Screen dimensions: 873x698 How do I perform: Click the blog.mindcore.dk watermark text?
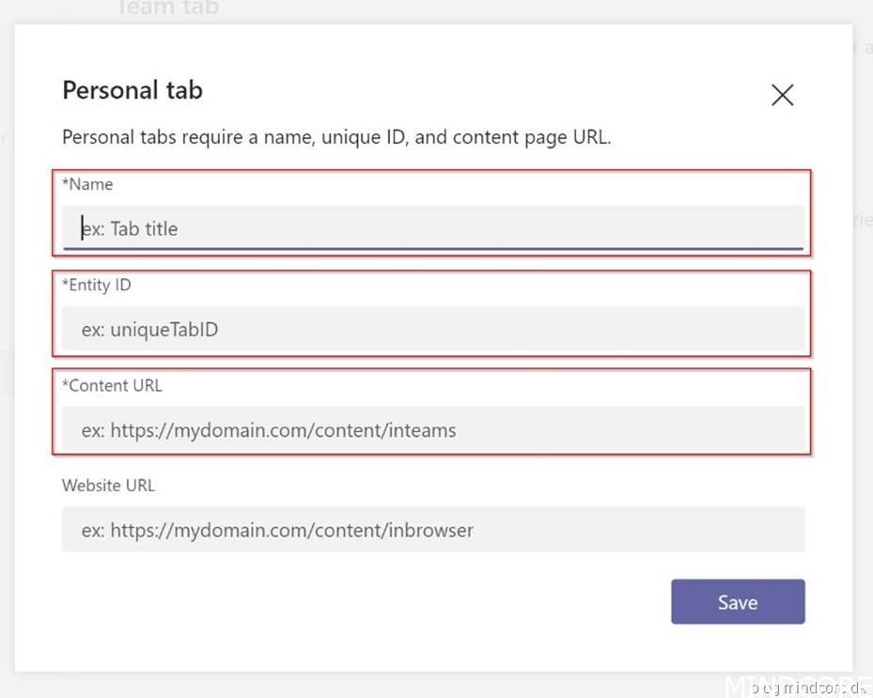808,689
